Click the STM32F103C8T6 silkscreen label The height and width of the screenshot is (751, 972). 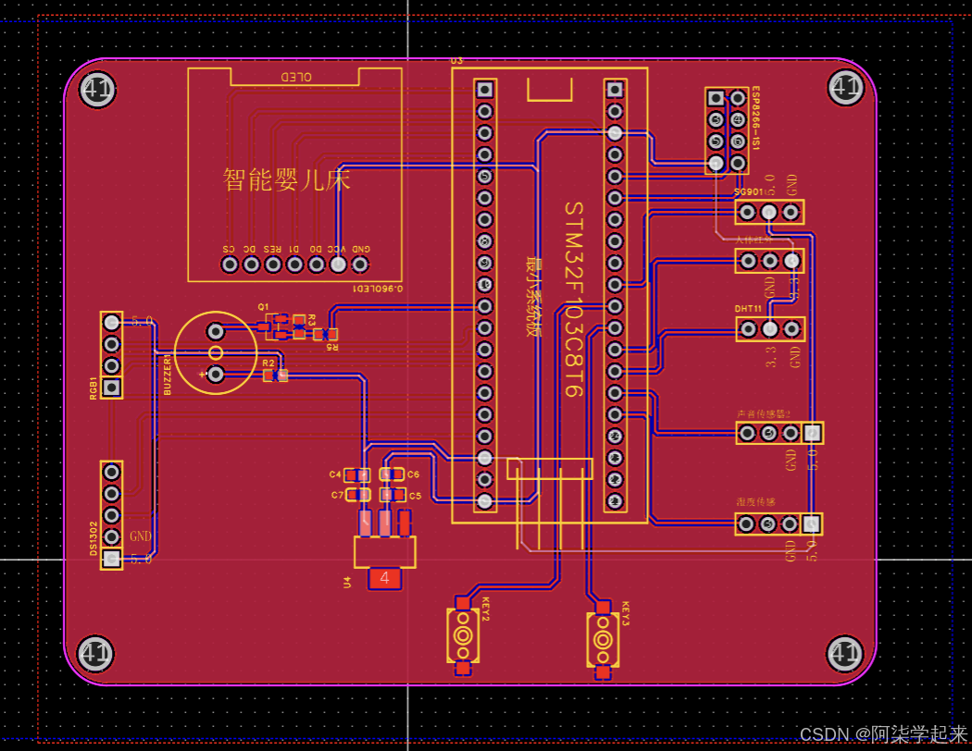(574, 299)
